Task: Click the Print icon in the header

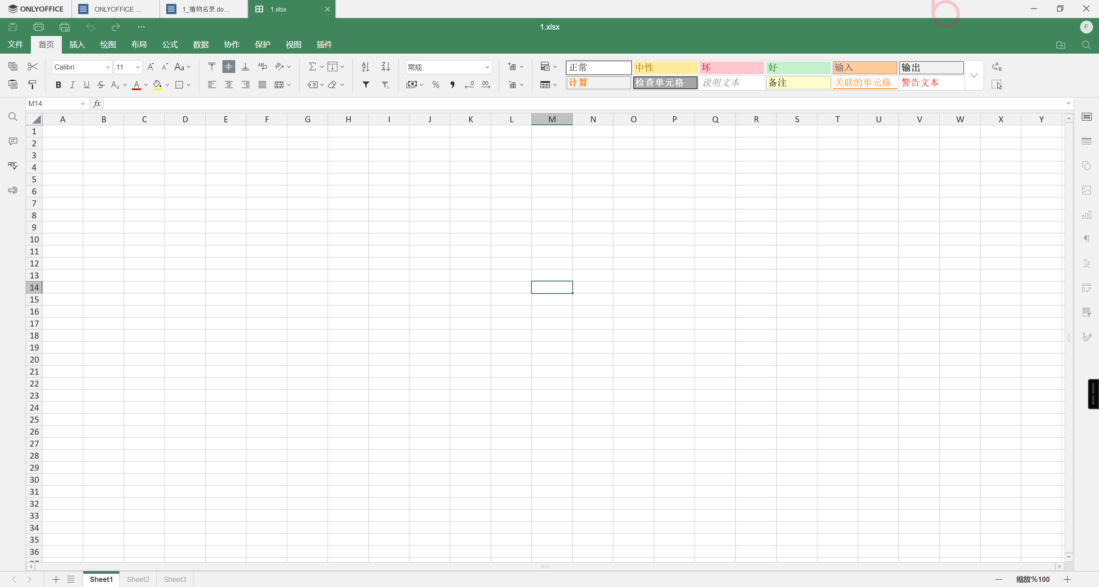Action: 39,27
